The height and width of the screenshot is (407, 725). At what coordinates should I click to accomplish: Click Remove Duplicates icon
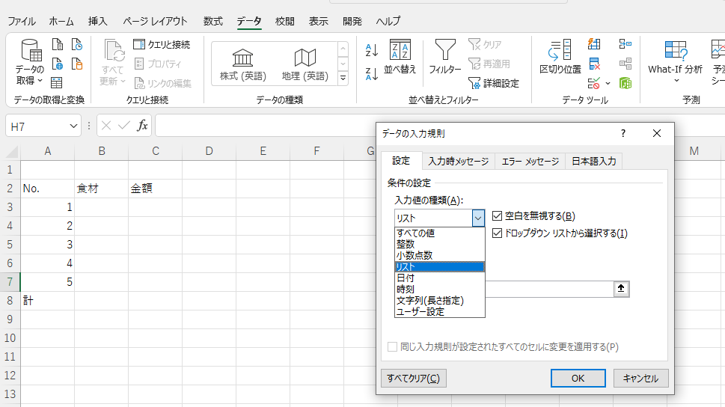point(594,64)
